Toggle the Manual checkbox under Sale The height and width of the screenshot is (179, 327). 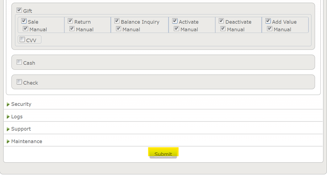(x=26, y=29)
